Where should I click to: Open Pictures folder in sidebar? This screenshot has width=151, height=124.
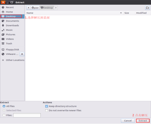12,35
